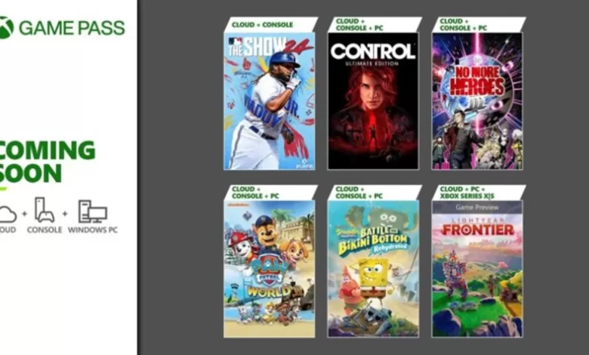Select SpongeBob Battle for Bikini Bottom cover
This screenshot has width=589, height=355.
[x=373, y=269]
